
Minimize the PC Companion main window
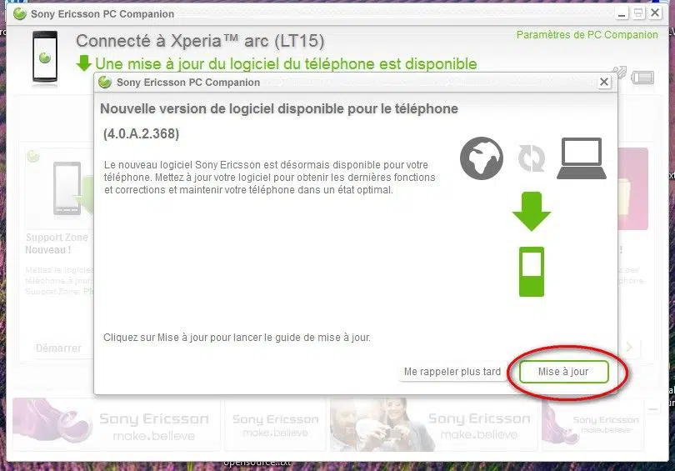tap(621, 13)
